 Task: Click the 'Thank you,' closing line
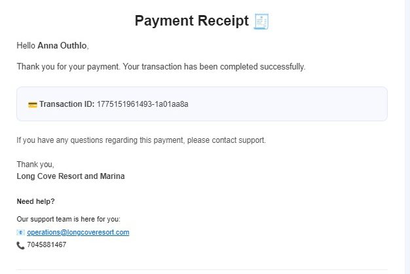pos(35,165)
